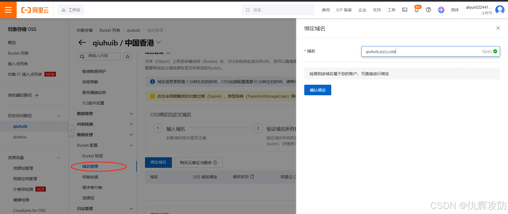
Task: Open notifications bell with 99+ badge
Action: (x=417, y=9)
